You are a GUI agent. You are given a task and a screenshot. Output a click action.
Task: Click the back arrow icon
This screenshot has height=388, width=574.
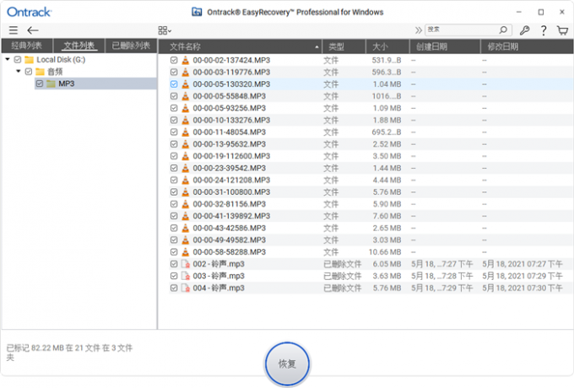click(33, 30)
